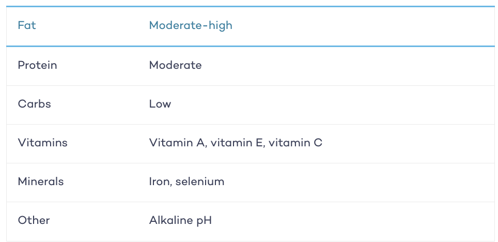The image size is (498, 242).
Task: Select the Protein row label
Action: (38, 65)
